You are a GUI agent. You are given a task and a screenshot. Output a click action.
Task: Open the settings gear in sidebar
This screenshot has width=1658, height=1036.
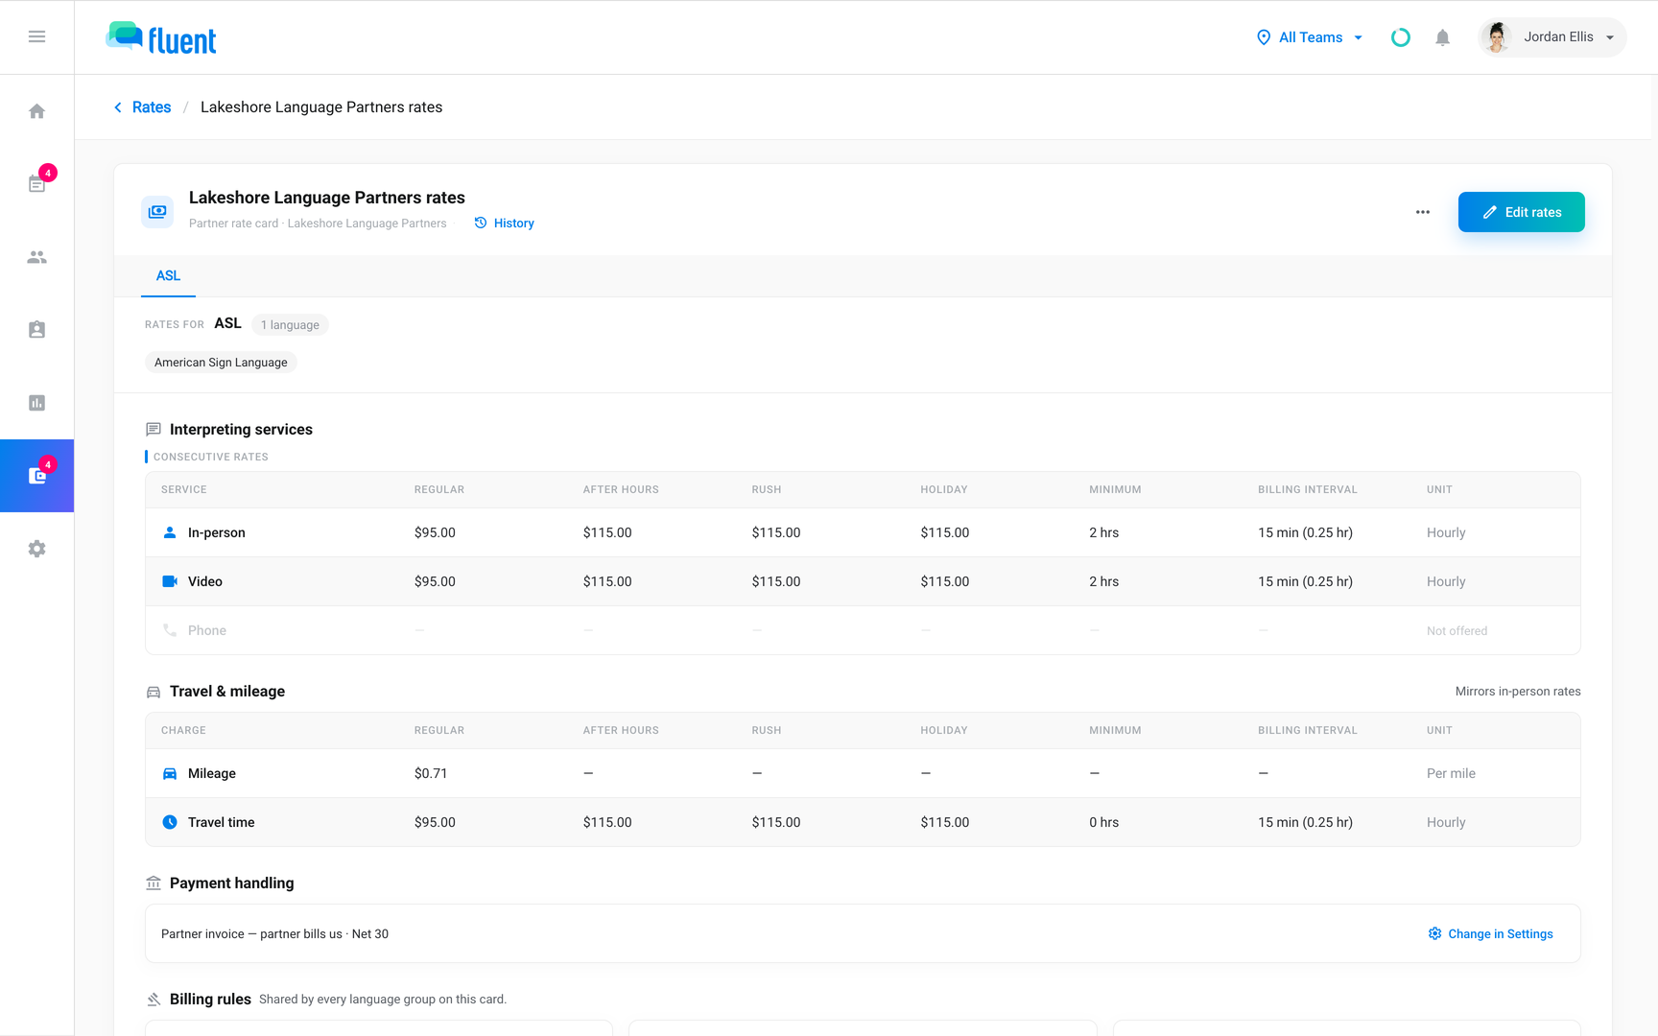tap(36, 549)
